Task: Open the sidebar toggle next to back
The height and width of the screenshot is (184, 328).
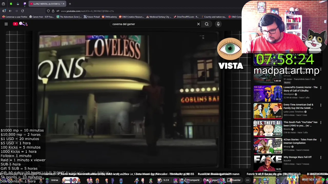Action: 4,11
